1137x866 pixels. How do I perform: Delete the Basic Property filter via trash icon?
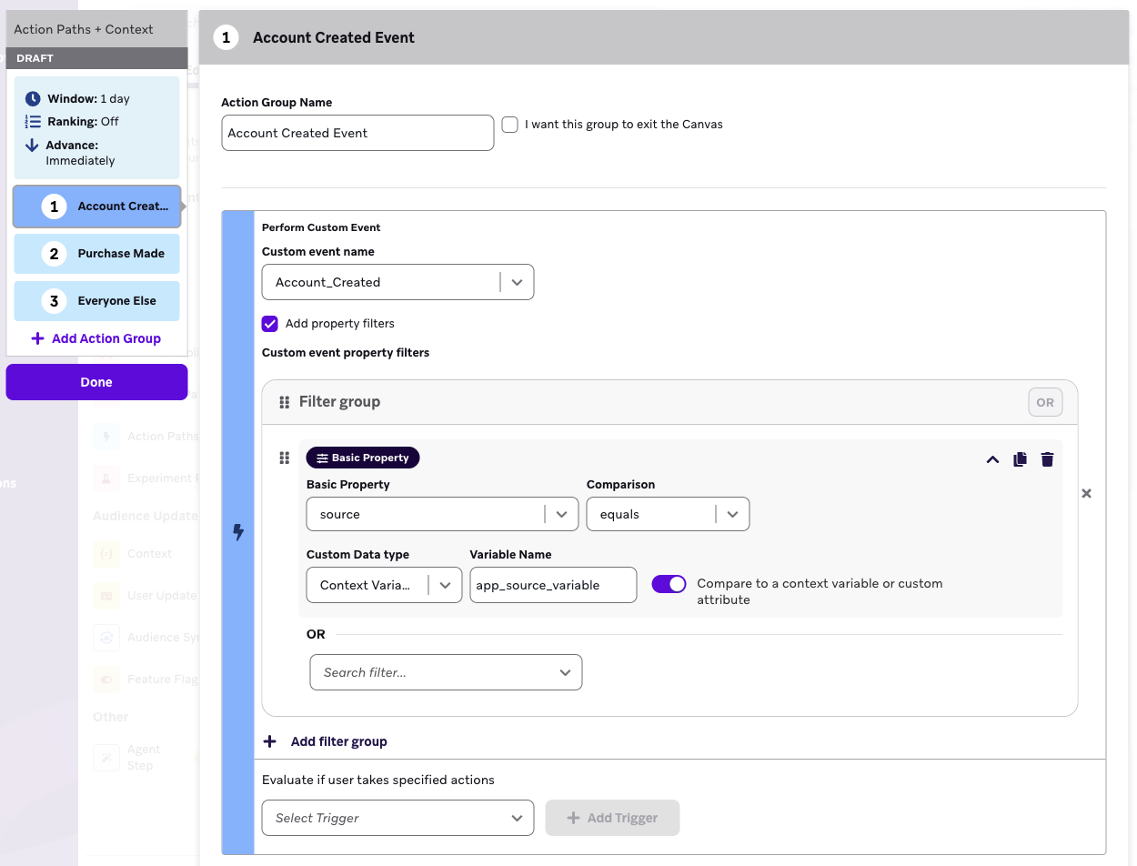pos(1047,459)
